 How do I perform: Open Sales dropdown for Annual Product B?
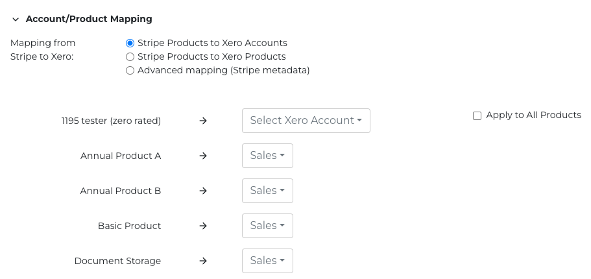(x=267, y=191)
